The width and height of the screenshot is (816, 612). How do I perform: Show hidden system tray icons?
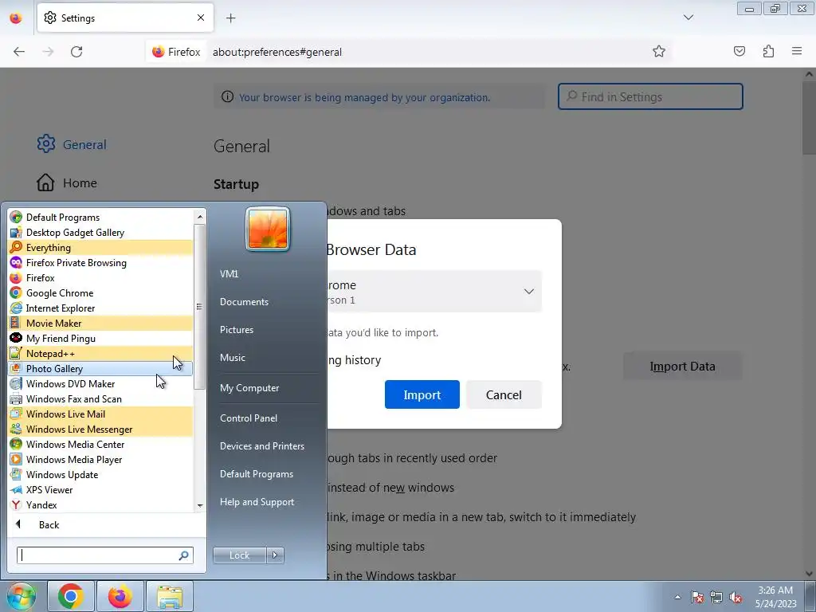tap(677, 597)
